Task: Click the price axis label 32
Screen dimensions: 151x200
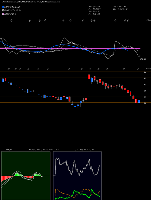Action: pos(145,78)
